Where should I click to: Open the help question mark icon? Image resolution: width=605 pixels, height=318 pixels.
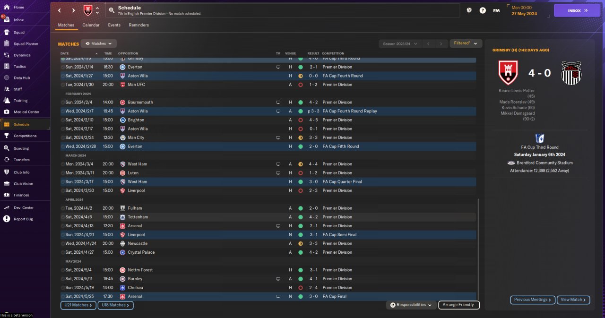tap(483, 10)
